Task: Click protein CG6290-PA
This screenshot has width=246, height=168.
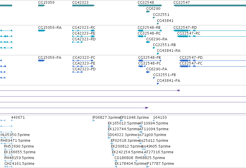Action: click(157, 69)
